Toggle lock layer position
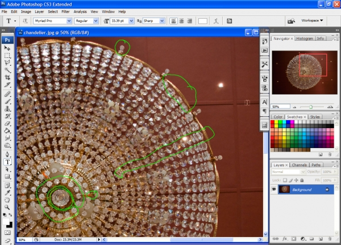341x245 pixels. tap(296, 180)
